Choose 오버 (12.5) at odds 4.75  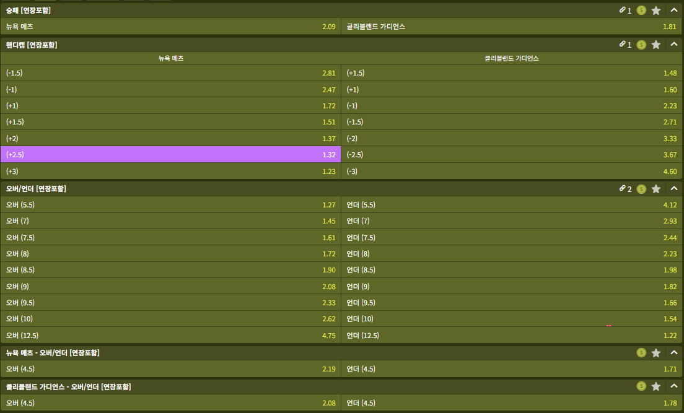(170, 335)
